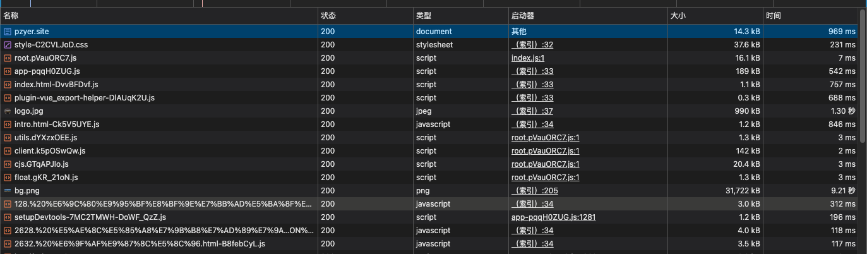The image size is (867, 254).
Task: Click the stylesheet icon for style-C2CVLJoD.css
Action: (x=7, y=45)
